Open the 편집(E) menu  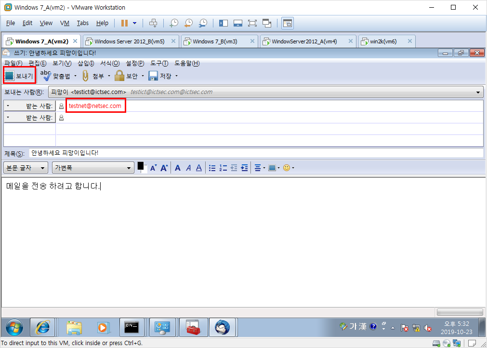(37, 64)
